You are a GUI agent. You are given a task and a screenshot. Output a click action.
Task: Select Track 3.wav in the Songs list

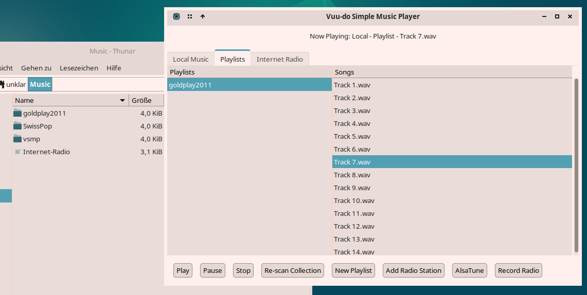(x=452, y=110)
